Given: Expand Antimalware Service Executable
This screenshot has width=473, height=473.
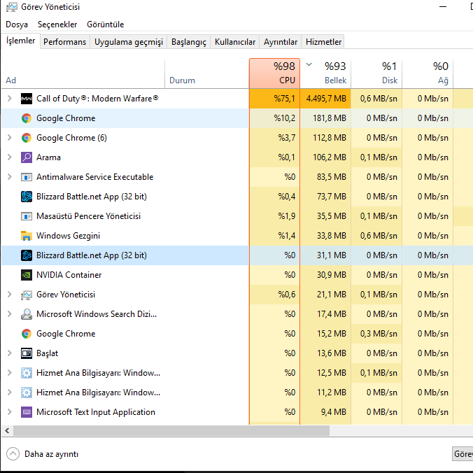Looking at the screenshot, I should click(10, 177).
